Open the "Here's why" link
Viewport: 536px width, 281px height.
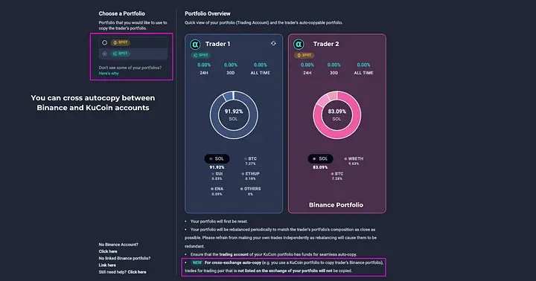tap(109, 74)
